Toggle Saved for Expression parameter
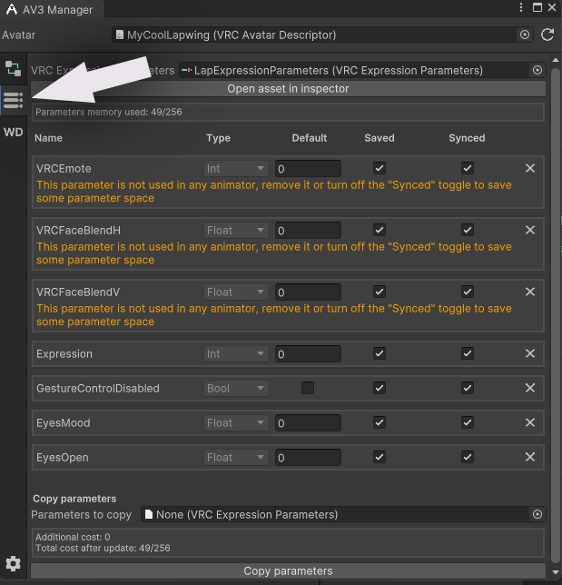Screen dimensions: 562x585 pyautogui.click(x=380, y=353)
